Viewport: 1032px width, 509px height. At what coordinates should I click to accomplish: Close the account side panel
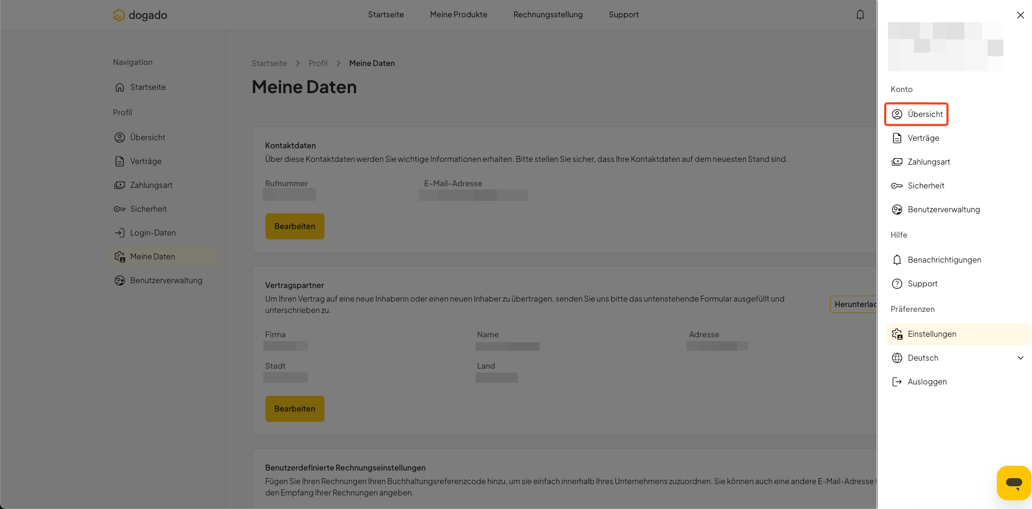pyautogui.click(x=1021, y=15)
